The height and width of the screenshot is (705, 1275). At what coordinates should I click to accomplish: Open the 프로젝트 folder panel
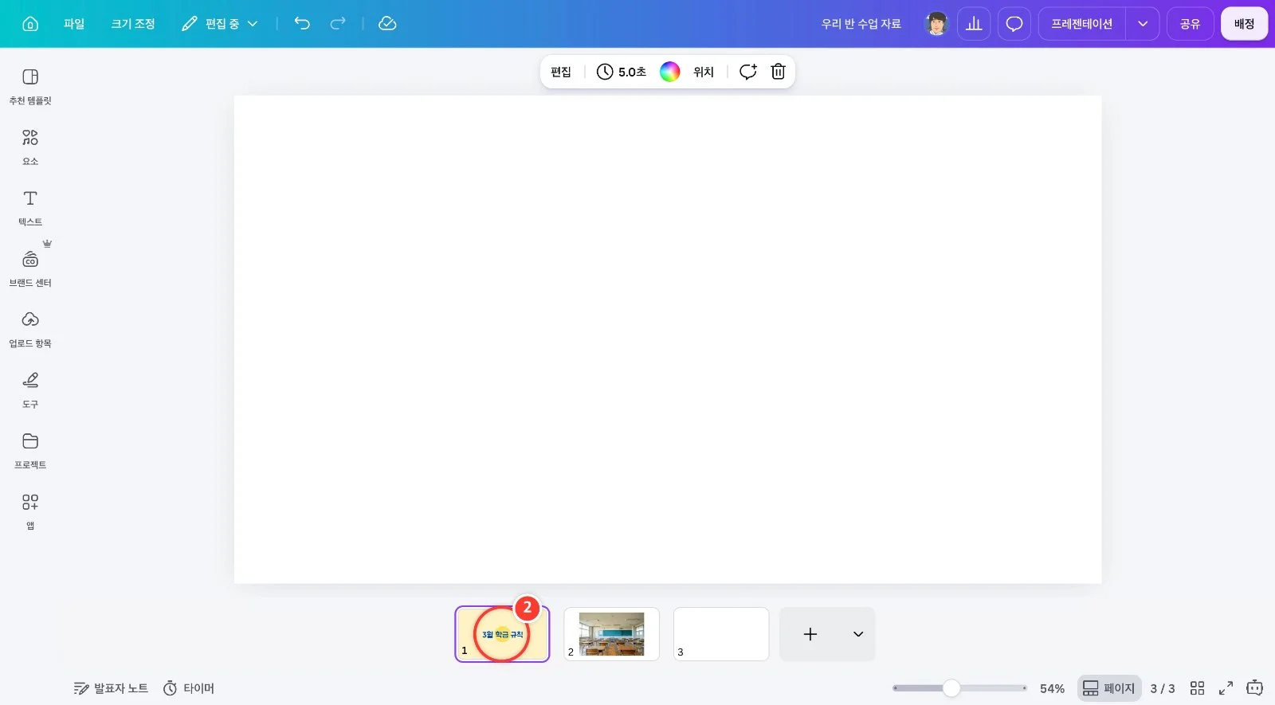[x=30, y=451]
